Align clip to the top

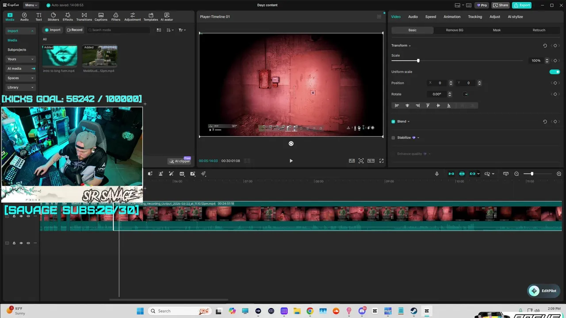(428, 106)
